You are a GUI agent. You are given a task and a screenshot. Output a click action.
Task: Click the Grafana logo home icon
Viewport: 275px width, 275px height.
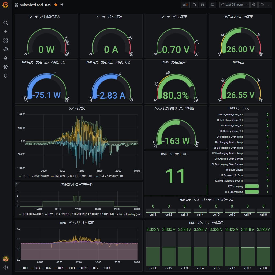(5, 5)
